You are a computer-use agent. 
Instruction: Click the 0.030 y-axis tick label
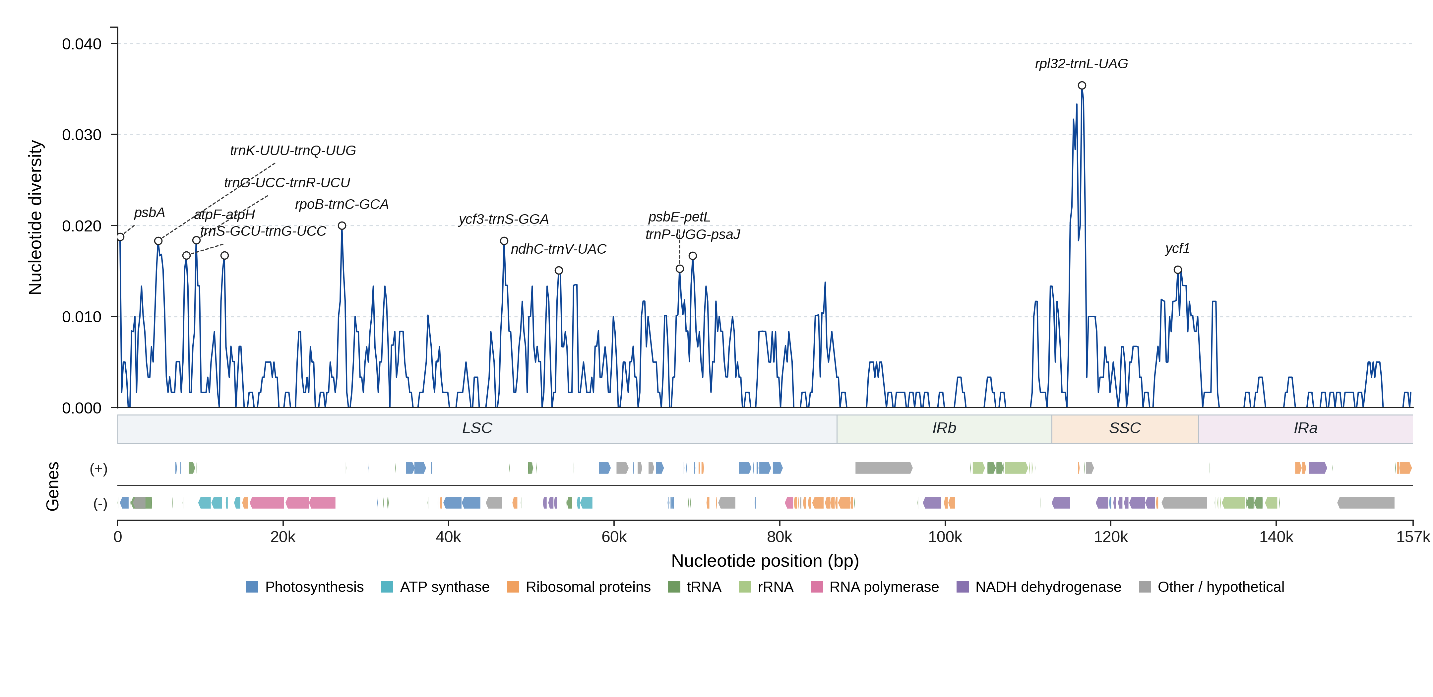click(82, 135)
